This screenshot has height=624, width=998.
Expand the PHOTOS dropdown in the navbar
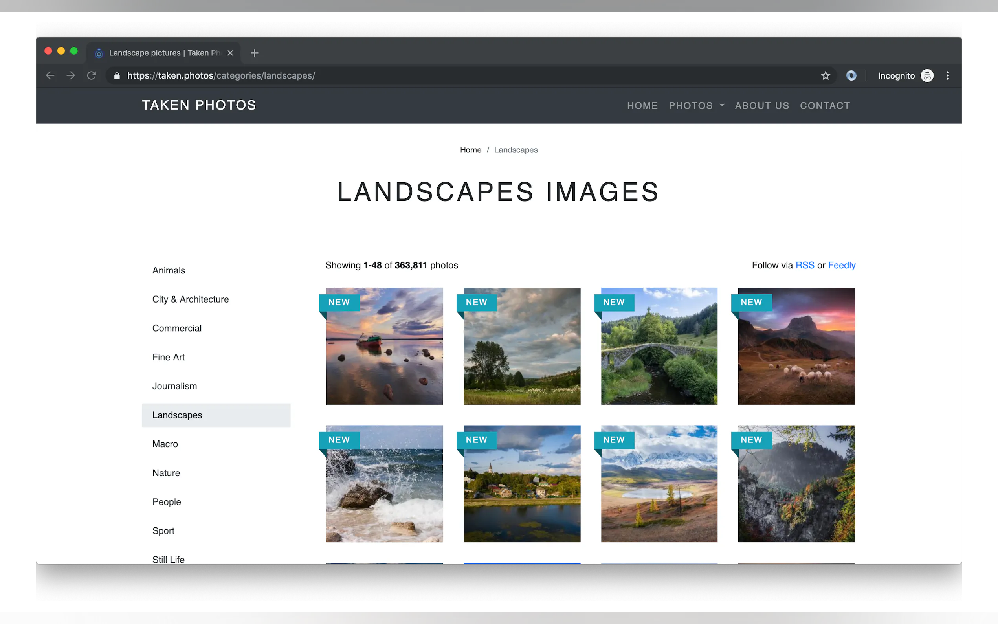point(696,106)
